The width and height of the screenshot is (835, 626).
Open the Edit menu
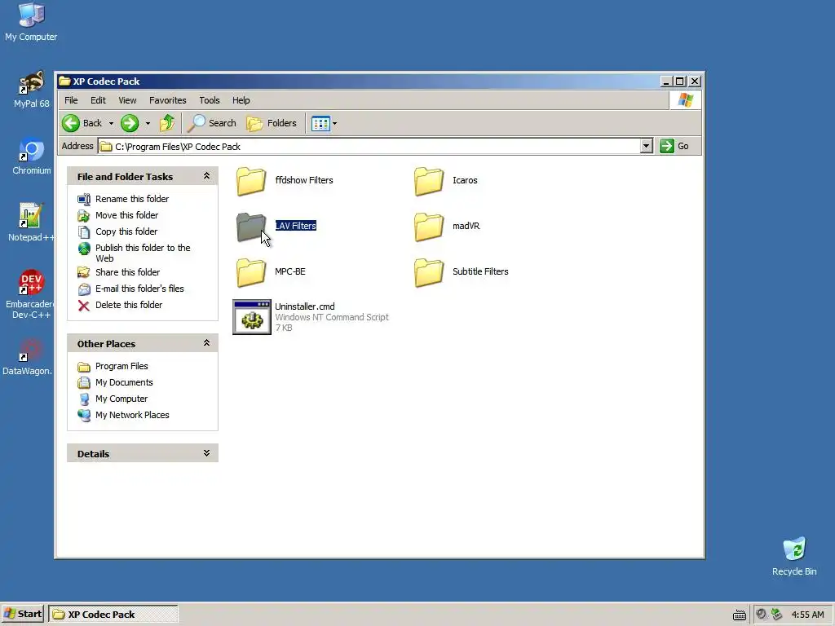point(98,100)
